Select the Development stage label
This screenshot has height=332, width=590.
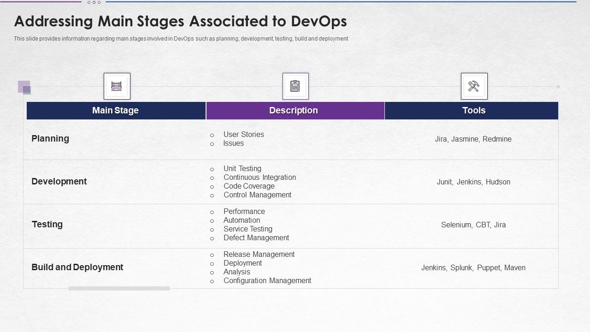tap(59, 182)
